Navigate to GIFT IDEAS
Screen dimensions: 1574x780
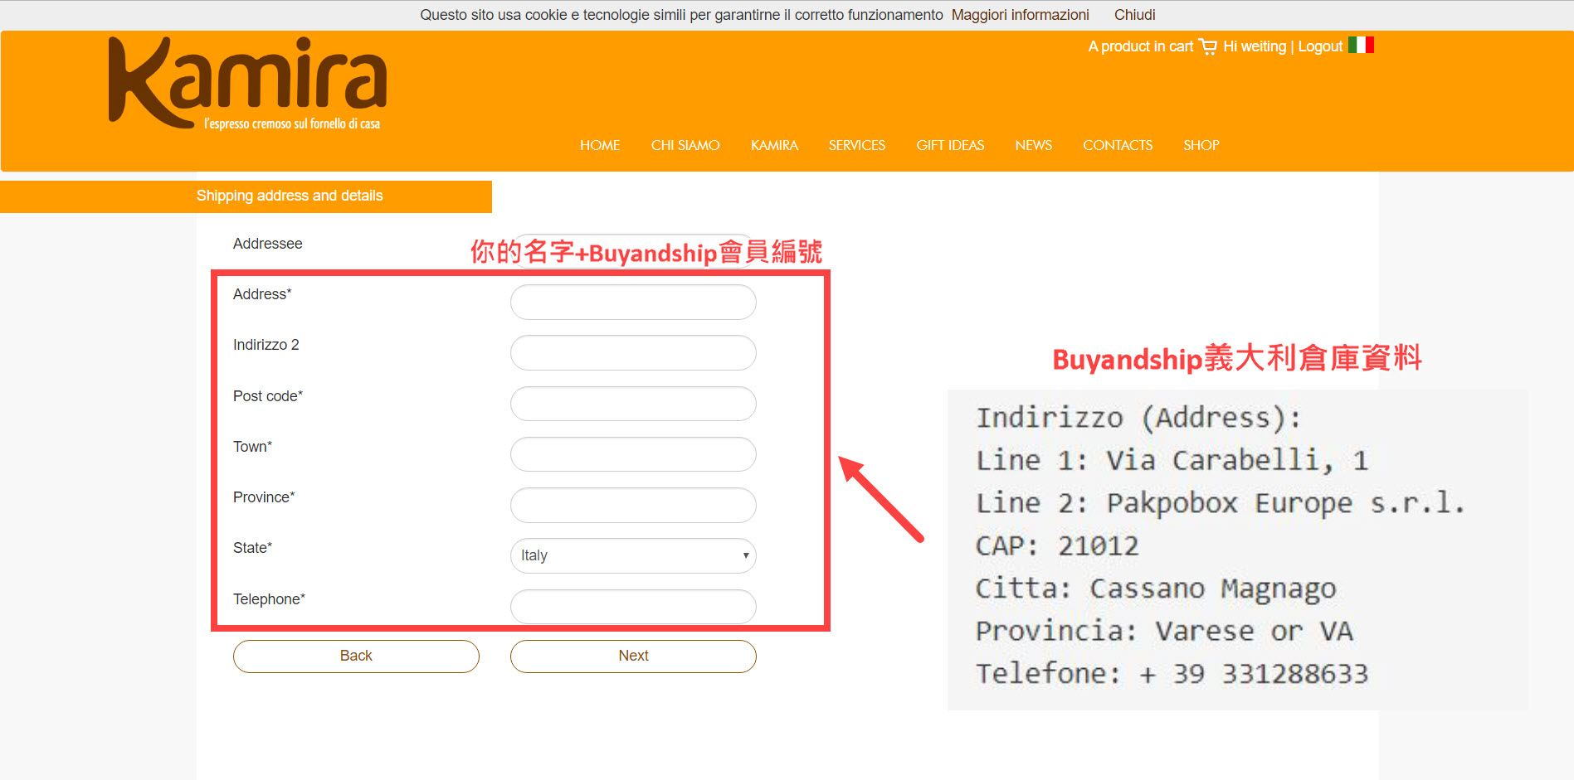pos(949,146)
